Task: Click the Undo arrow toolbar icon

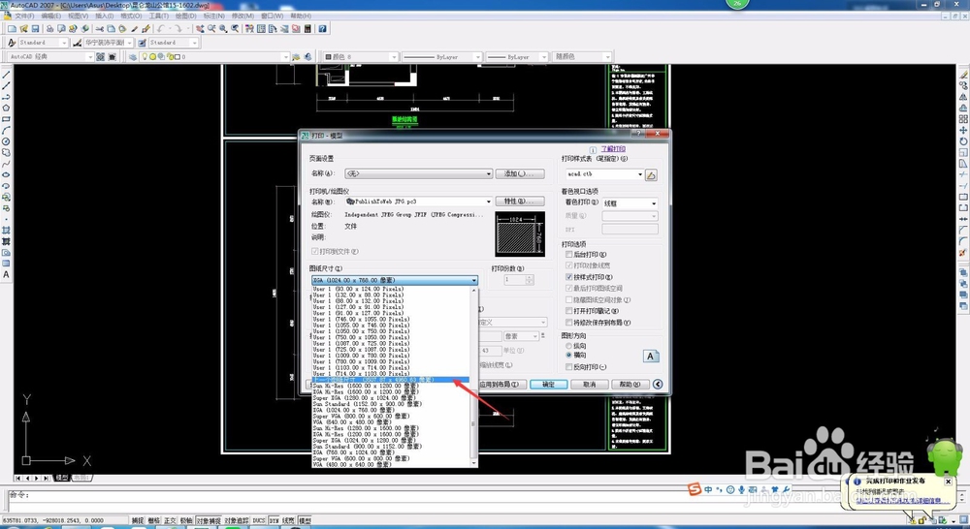Action: click(160, 28)
